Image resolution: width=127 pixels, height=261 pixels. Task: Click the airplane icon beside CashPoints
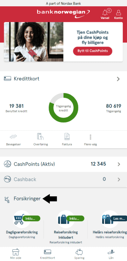(x=8, y=164)
